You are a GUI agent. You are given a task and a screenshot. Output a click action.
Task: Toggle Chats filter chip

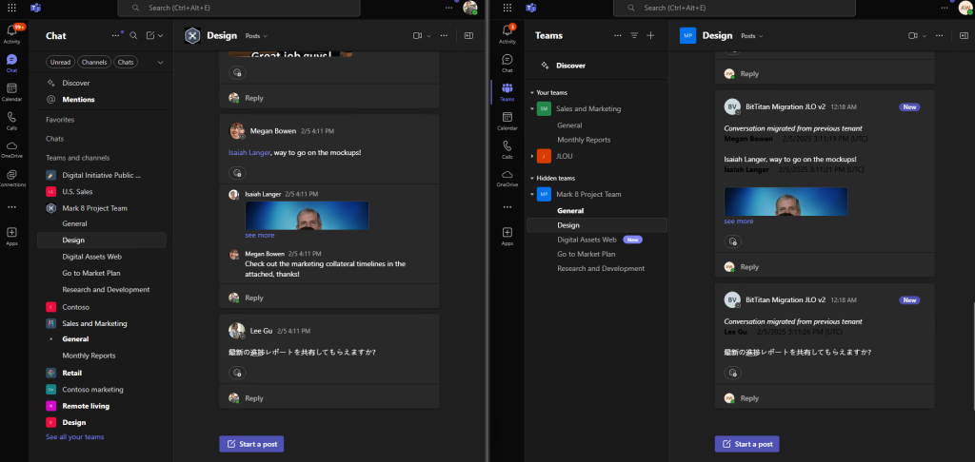coord(126,62)
